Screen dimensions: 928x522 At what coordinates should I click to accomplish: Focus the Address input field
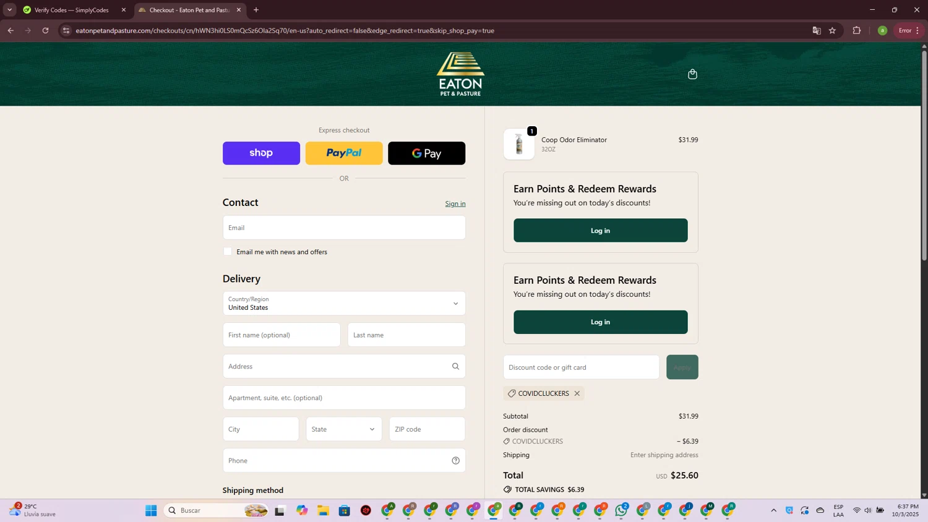[344, 366]
